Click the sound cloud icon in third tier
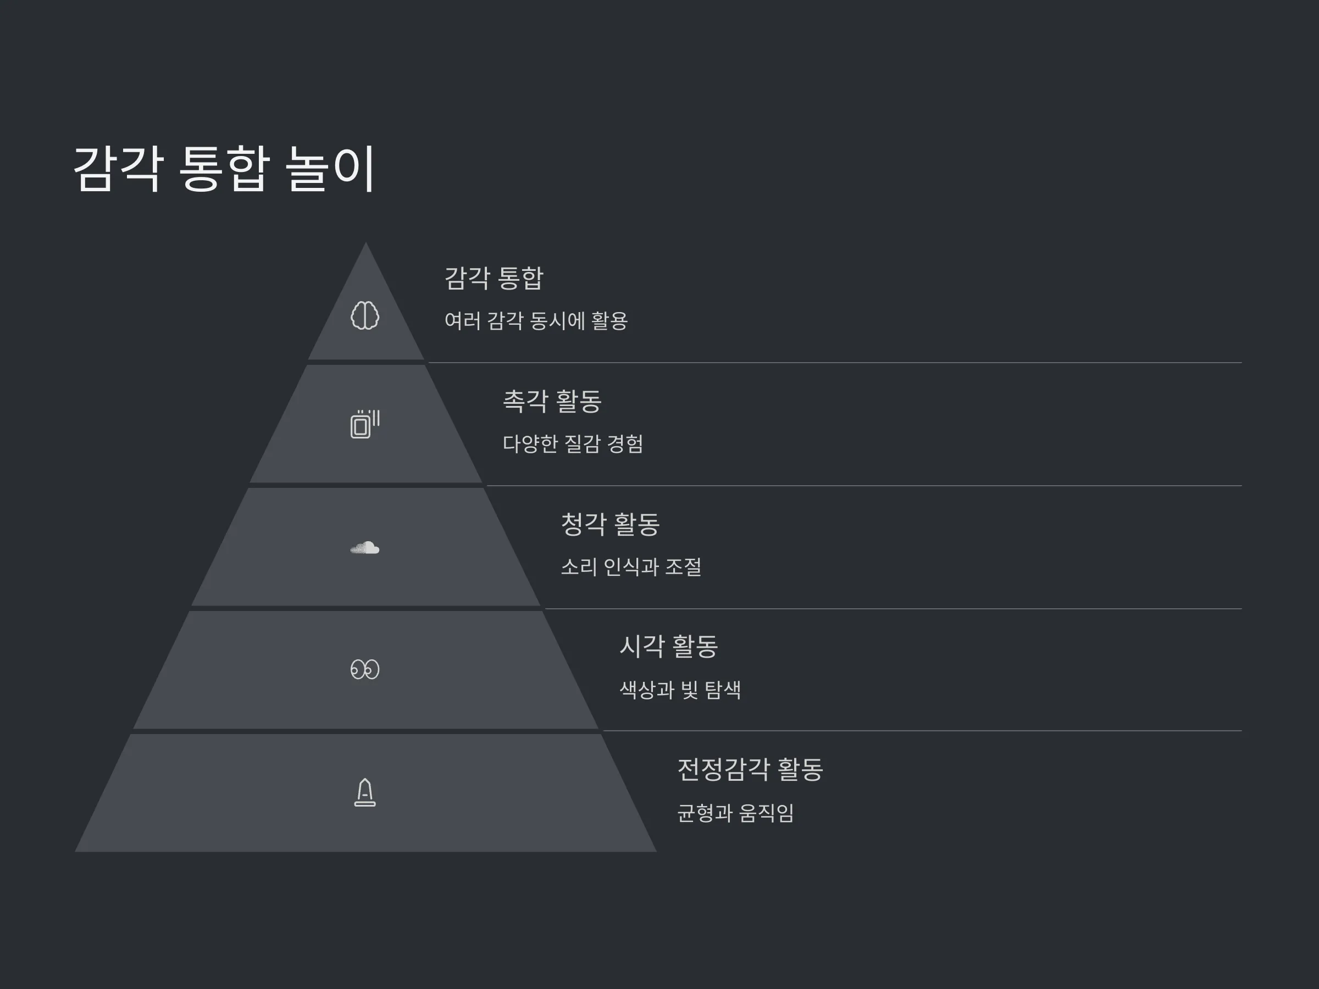The width and height of the screenshot is (1319, 989). 365,548
